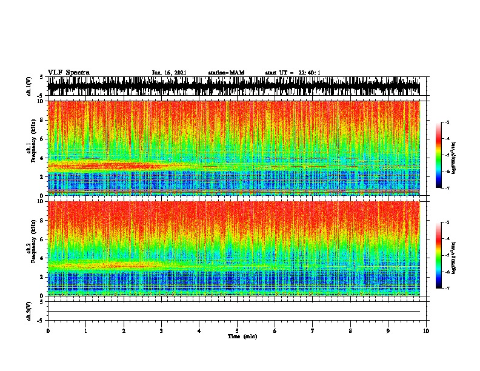Screen dimensions: 480x371
Task: Click tick label "0" on the Time axis
Action: point(48,331)
